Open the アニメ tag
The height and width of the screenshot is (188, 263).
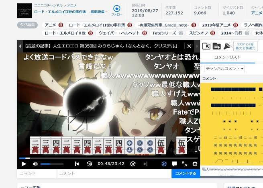click(50, 25)
